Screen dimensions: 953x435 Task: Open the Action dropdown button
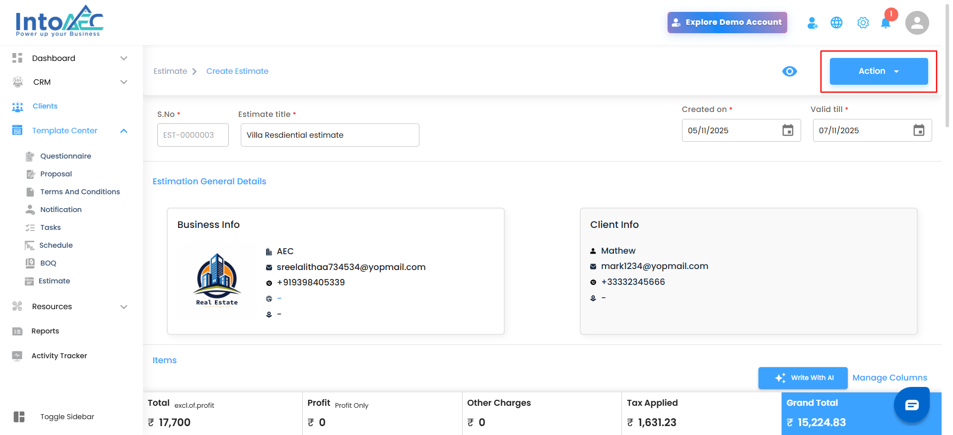pos(879,71)
